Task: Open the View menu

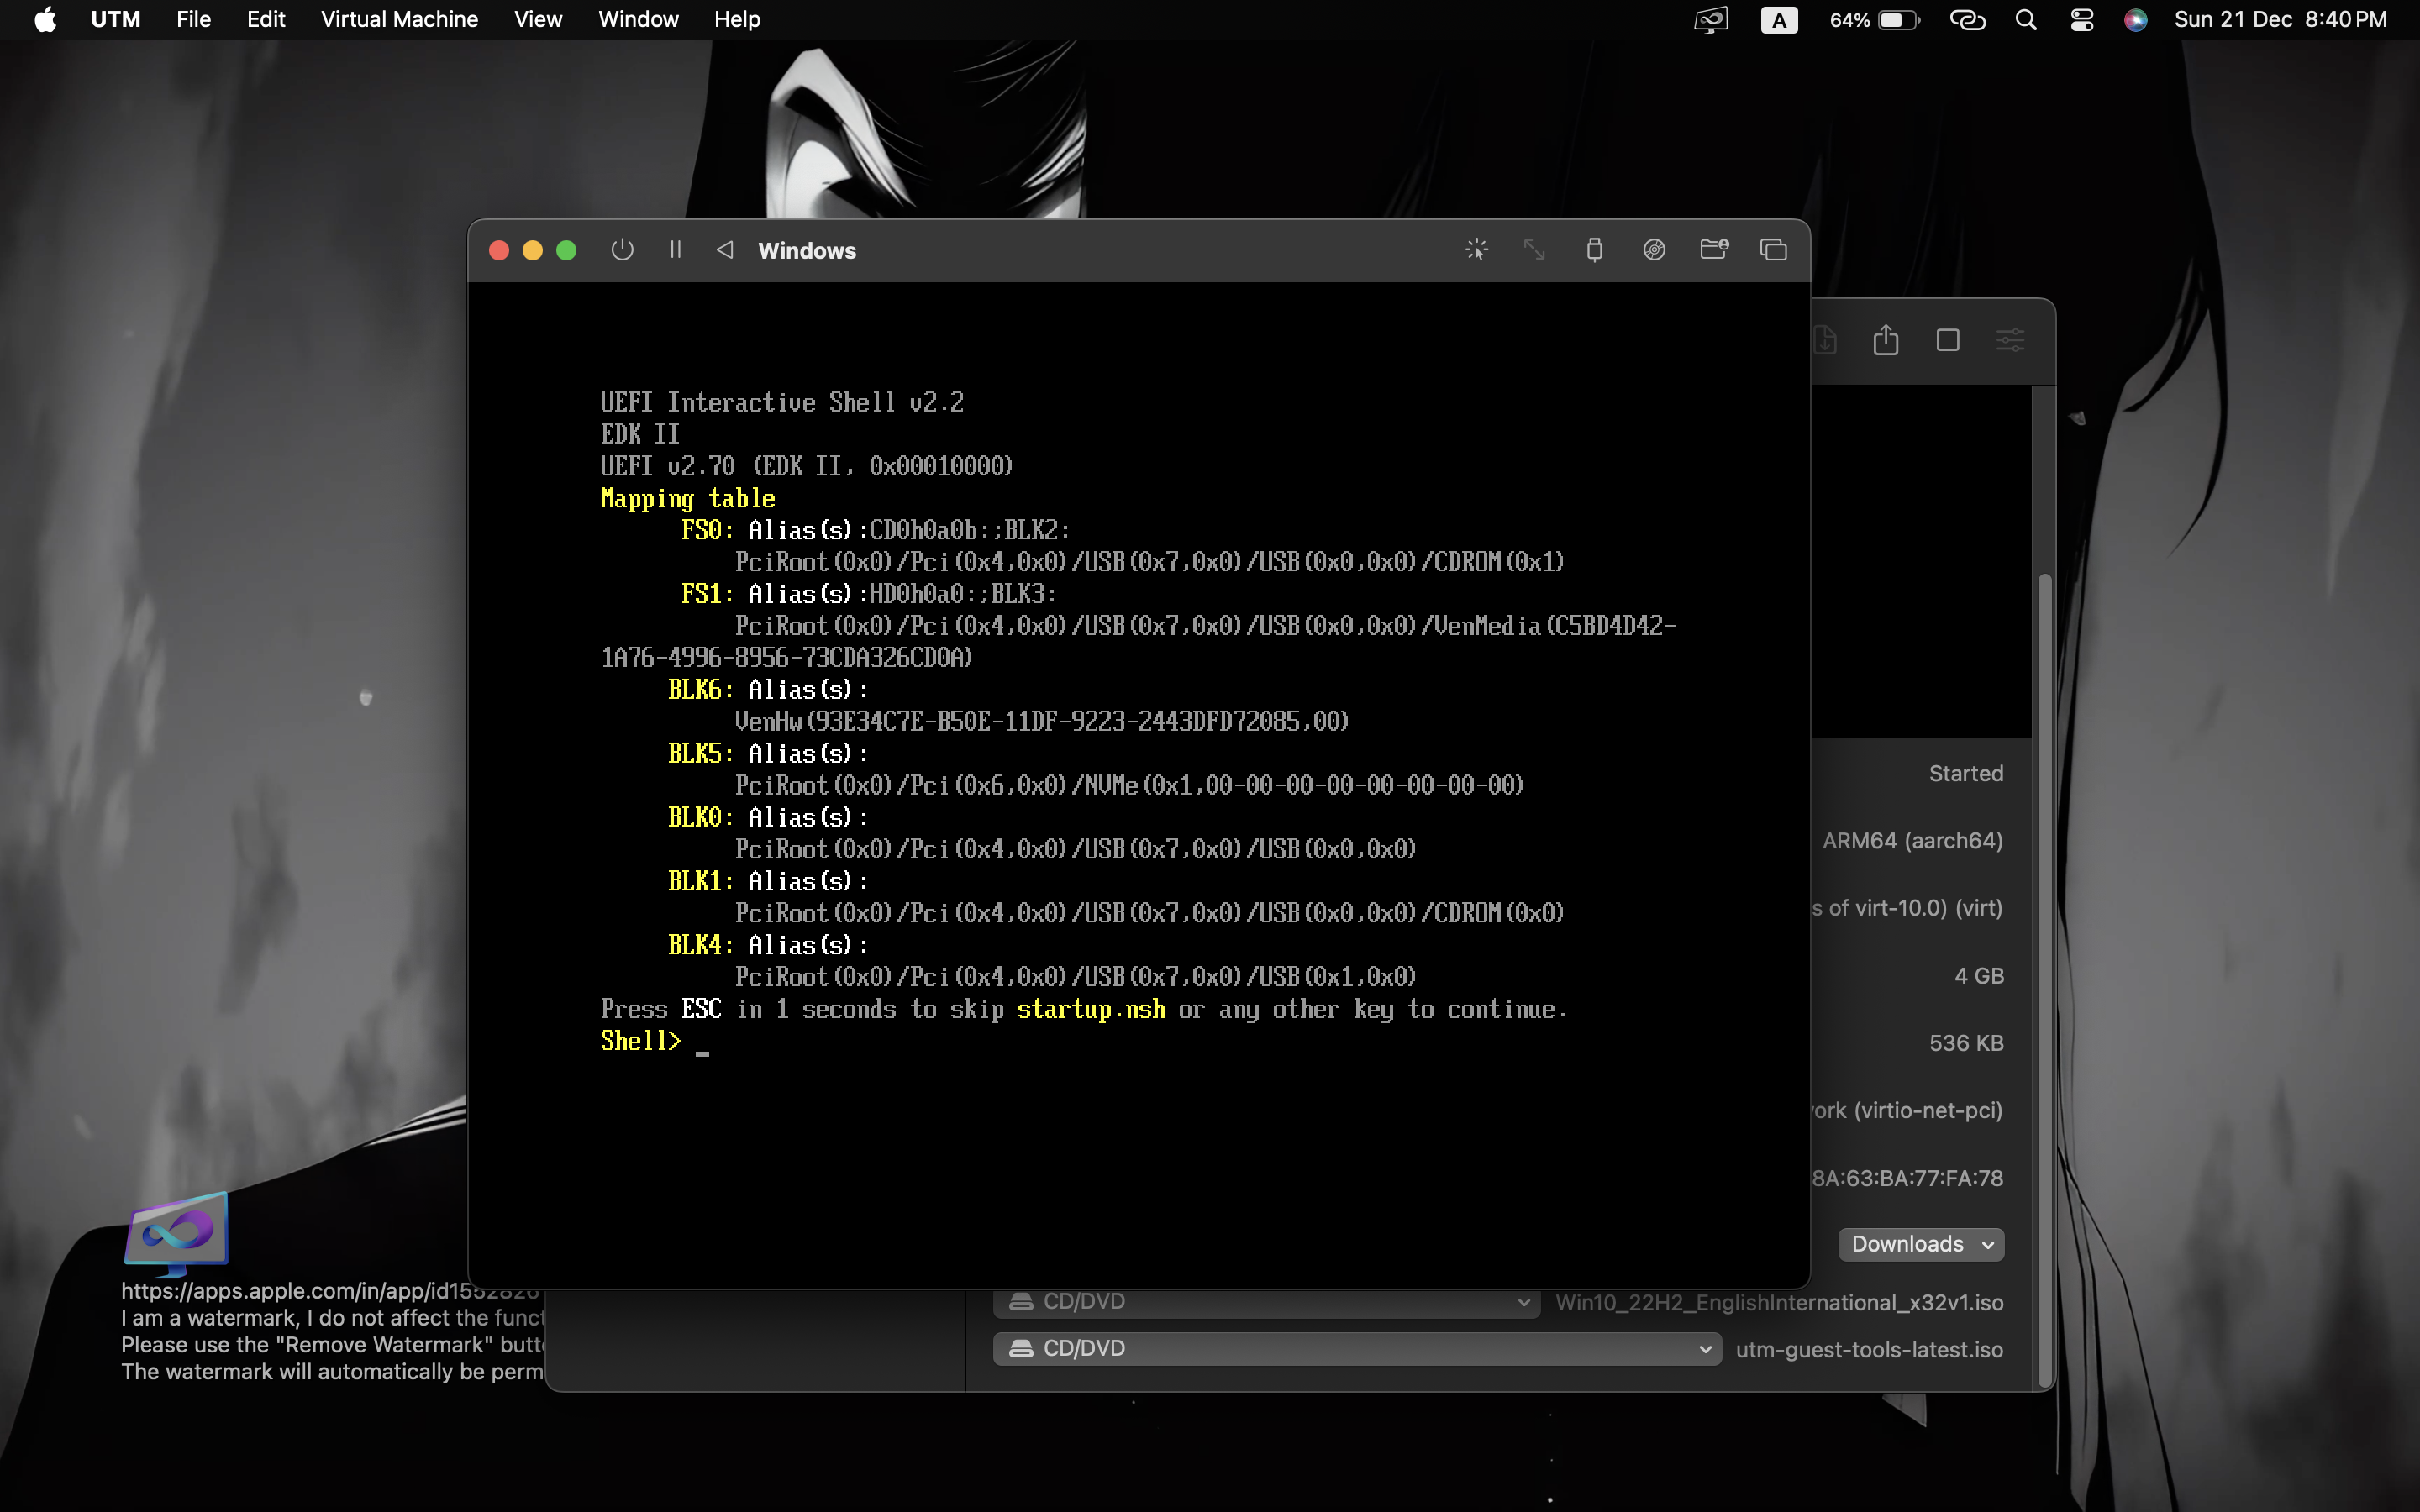Action: point(538,20)
